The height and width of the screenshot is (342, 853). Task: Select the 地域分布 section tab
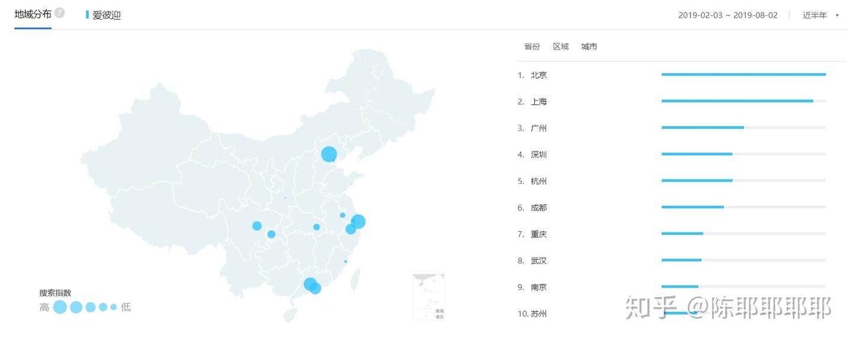coord(33,14)
